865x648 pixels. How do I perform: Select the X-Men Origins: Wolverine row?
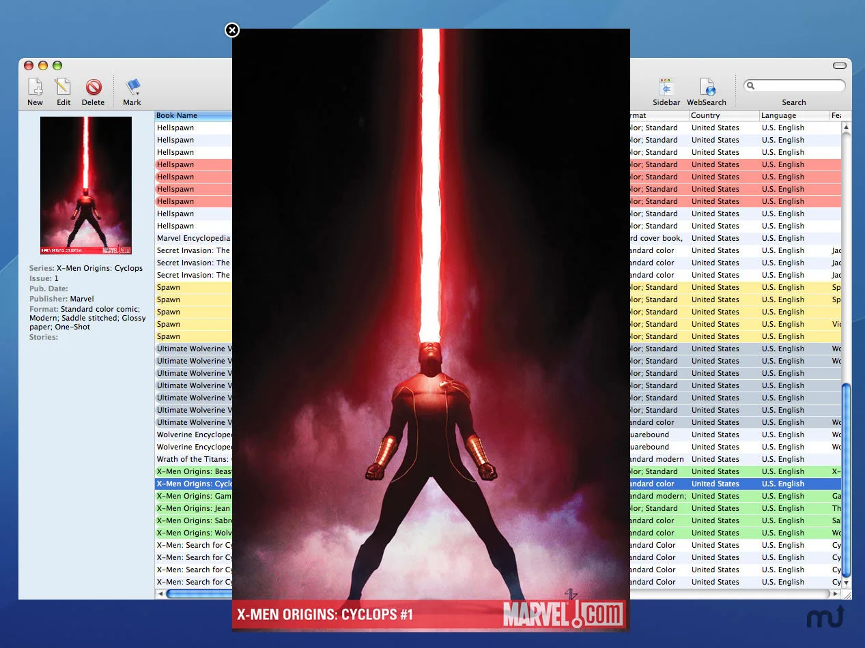point(193,533)
